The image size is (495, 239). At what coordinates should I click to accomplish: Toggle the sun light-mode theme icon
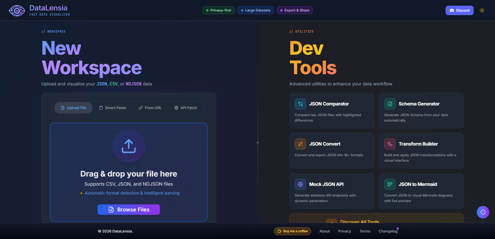482,10
